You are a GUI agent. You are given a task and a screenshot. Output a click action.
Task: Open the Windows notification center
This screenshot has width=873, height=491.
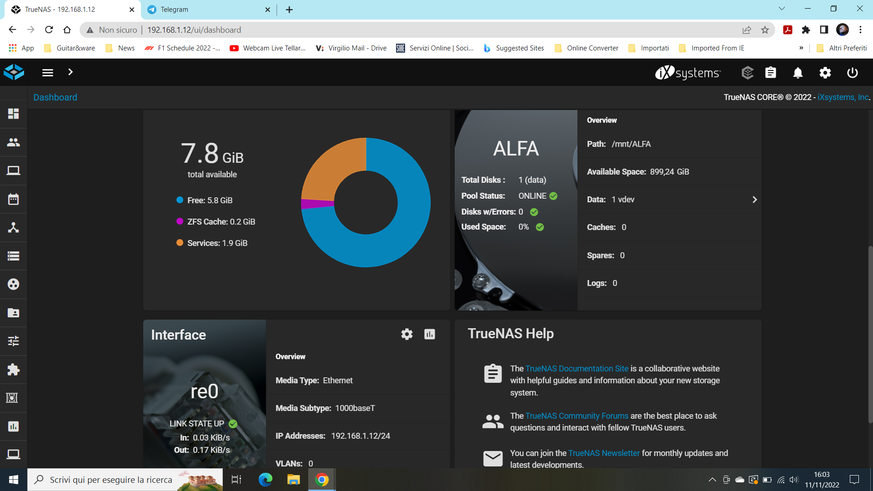[x=854, y=480]
